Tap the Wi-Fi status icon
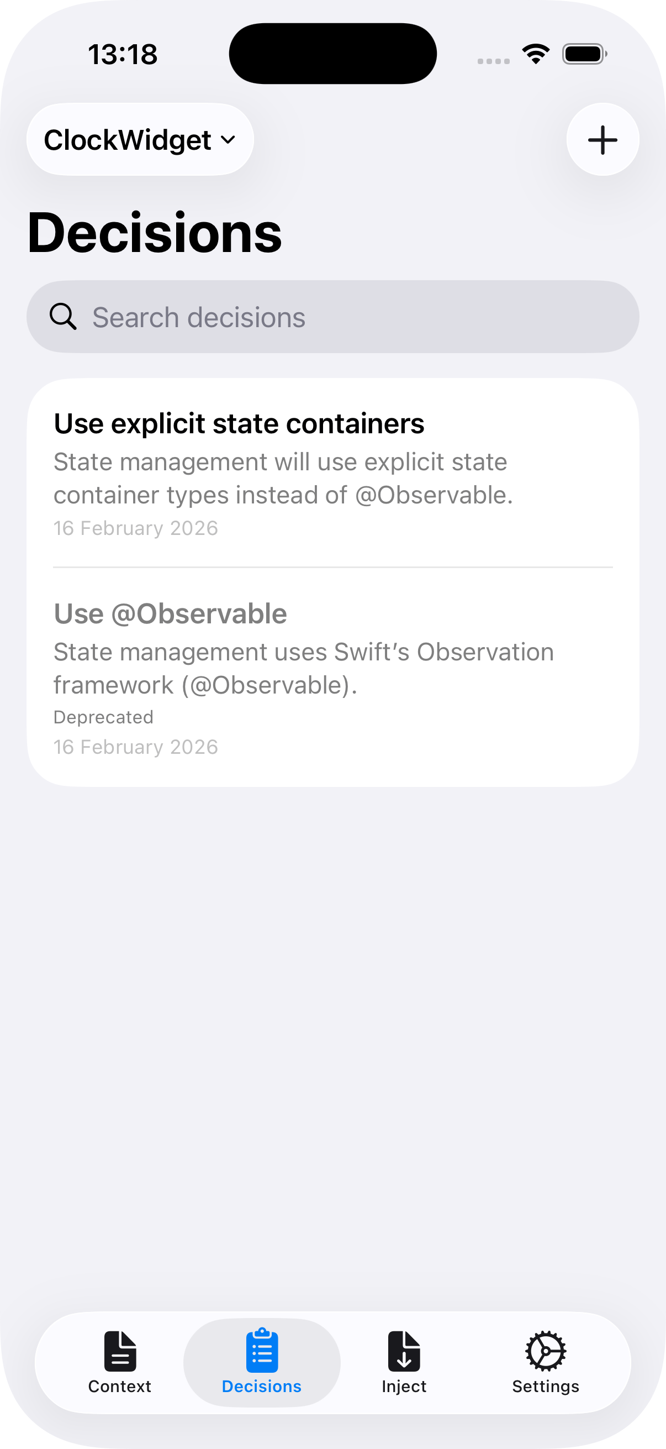 click(536, 54)
